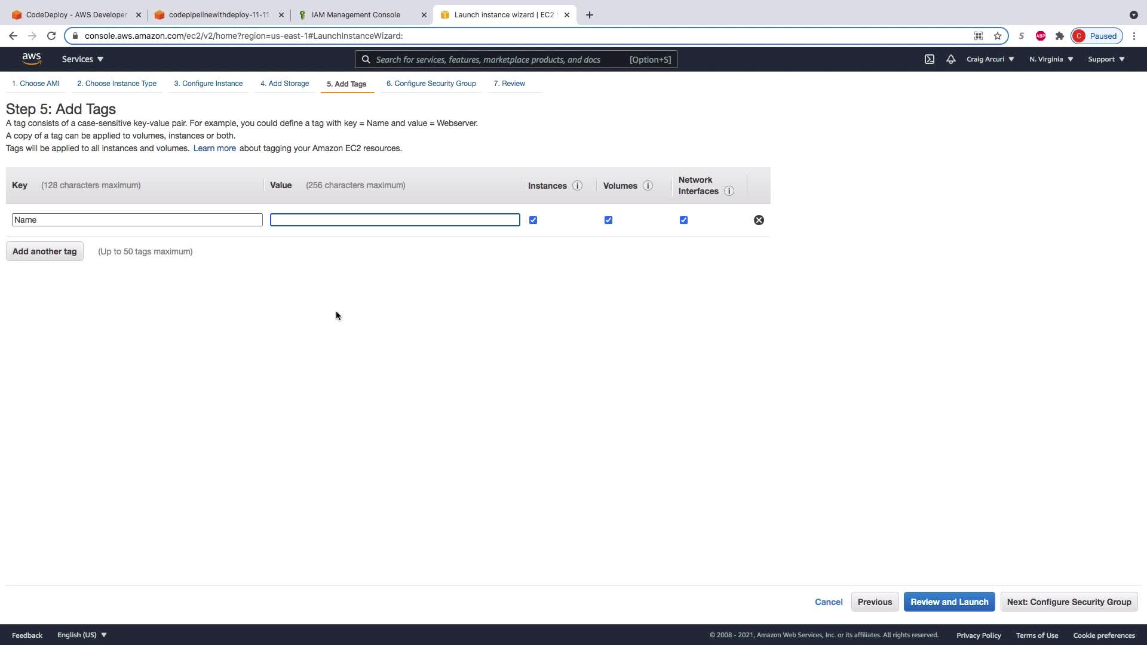Viewport: 1147px width, 645px height.
Task: Switch to the IAM Management Console tab
Action: [356, 15]
